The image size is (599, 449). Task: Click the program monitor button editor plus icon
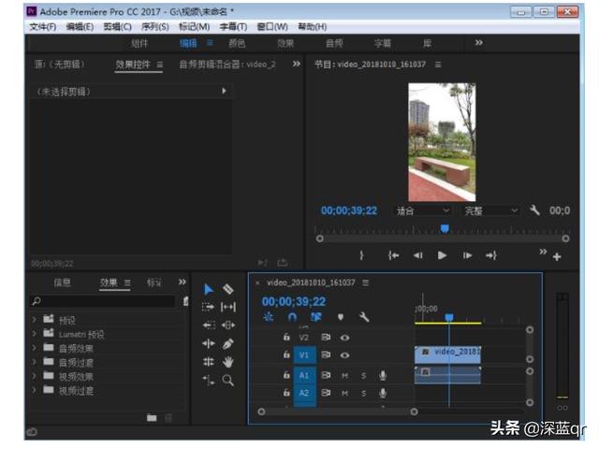[557, 256]
